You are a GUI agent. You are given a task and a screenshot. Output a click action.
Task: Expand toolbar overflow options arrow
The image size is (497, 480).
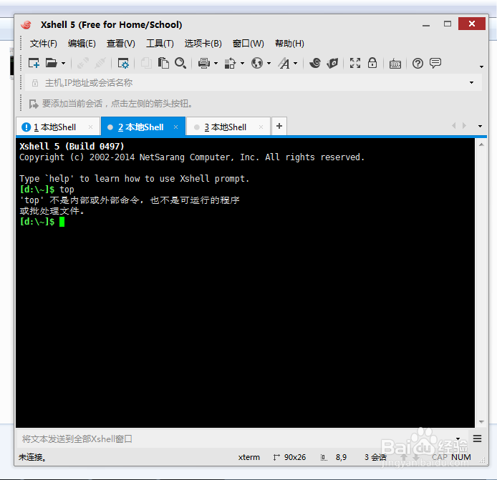pyautogui.click(x=481, y=67)
